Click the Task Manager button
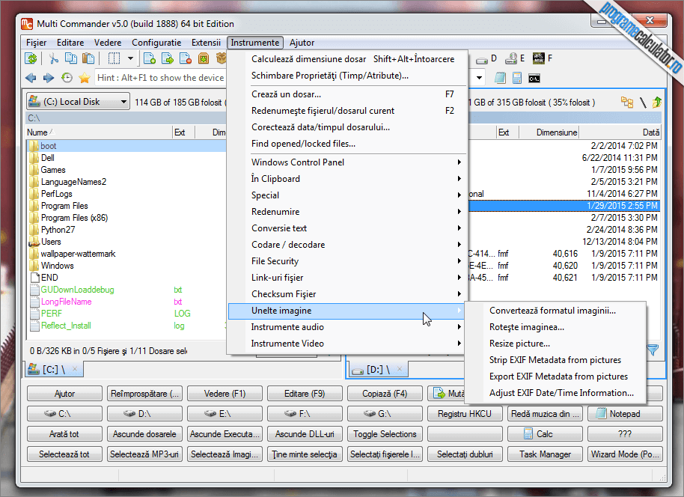This screenshot has width=684, height=497. pos(545,454)
